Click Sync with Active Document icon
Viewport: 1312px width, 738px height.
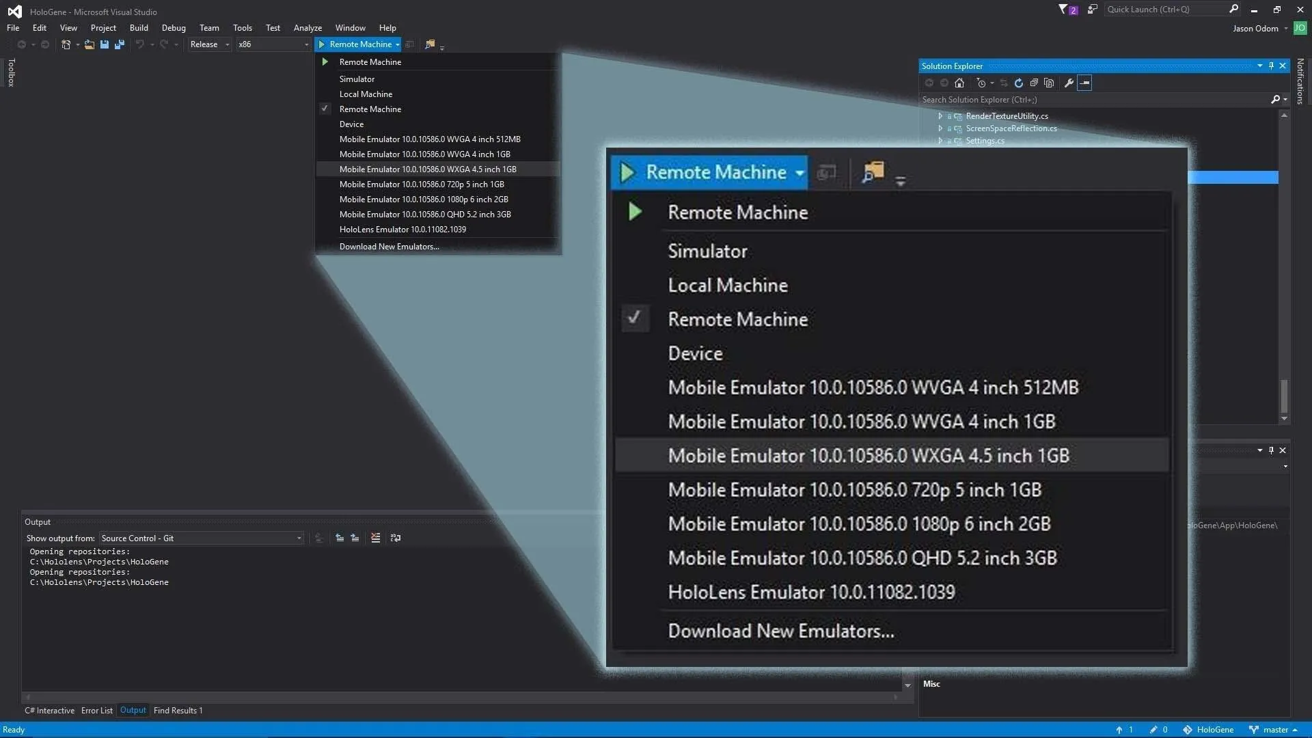pos(1004,83)
